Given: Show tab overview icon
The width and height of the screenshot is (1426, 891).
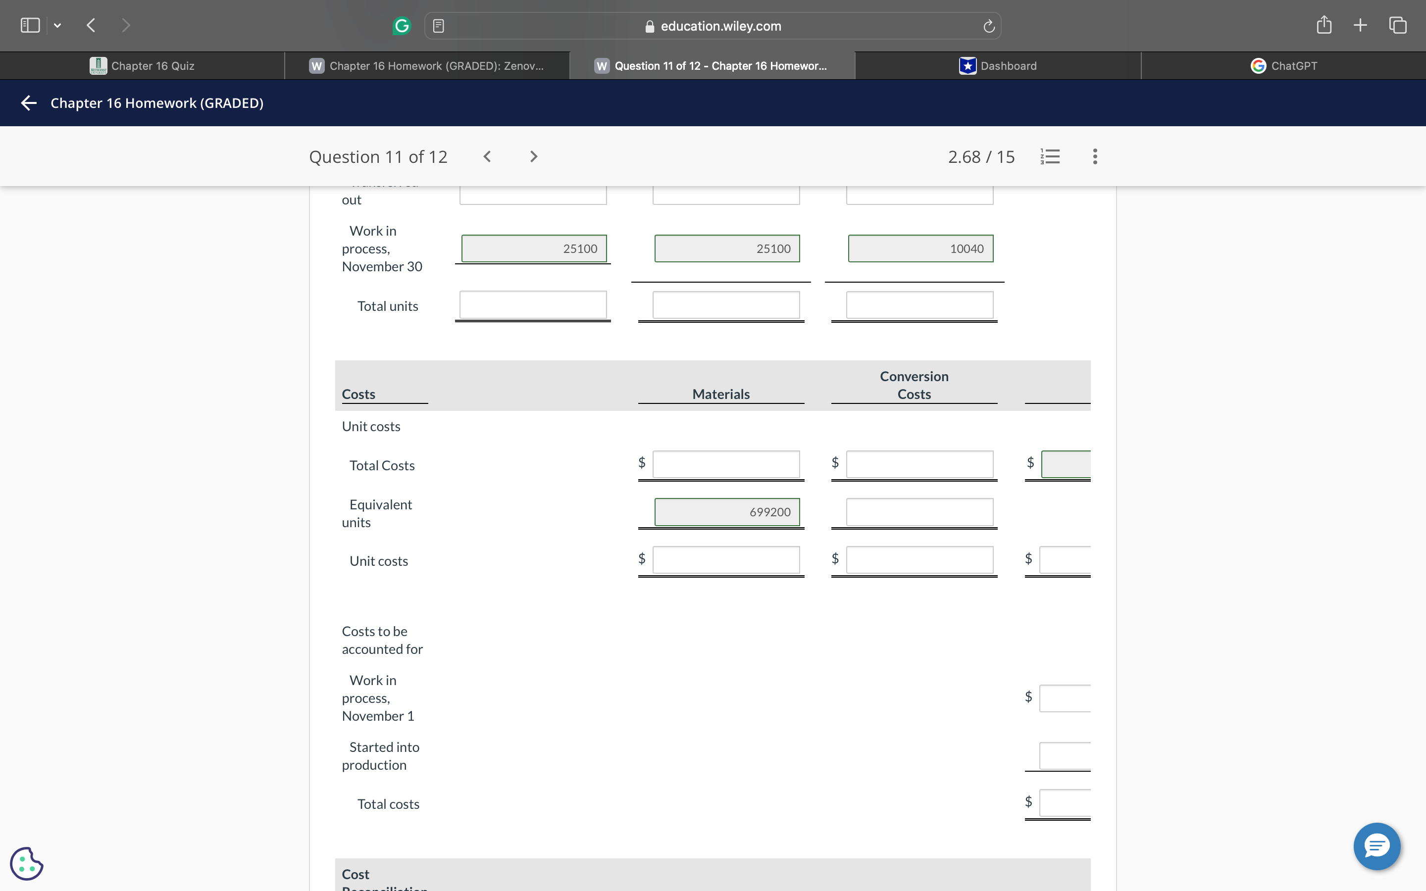Looking at the screenshot, I should click(x=1398, y=25).
